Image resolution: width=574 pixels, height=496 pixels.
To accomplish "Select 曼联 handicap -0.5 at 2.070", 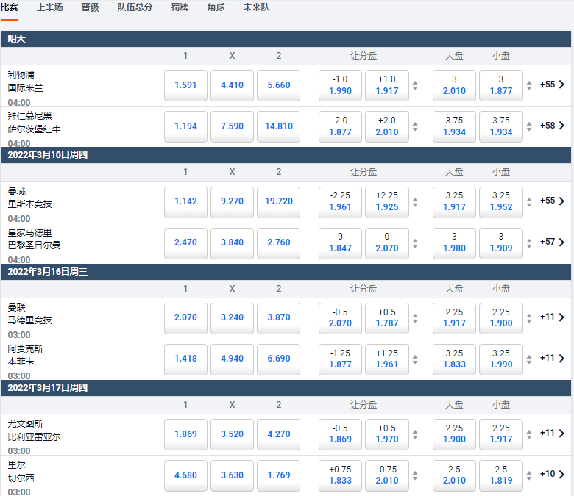I will (x=340, y=317).
